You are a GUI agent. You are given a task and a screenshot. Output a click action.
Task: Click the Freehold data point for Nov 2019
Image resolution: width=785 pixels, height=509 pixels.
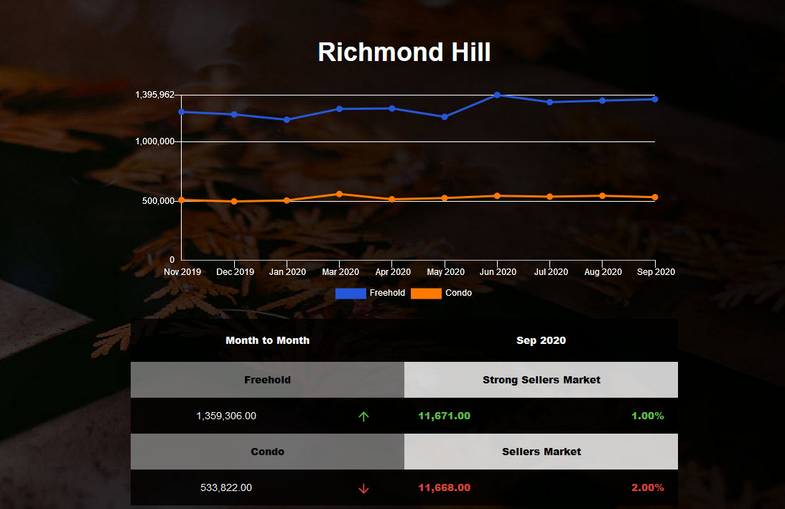click(182, 111)
